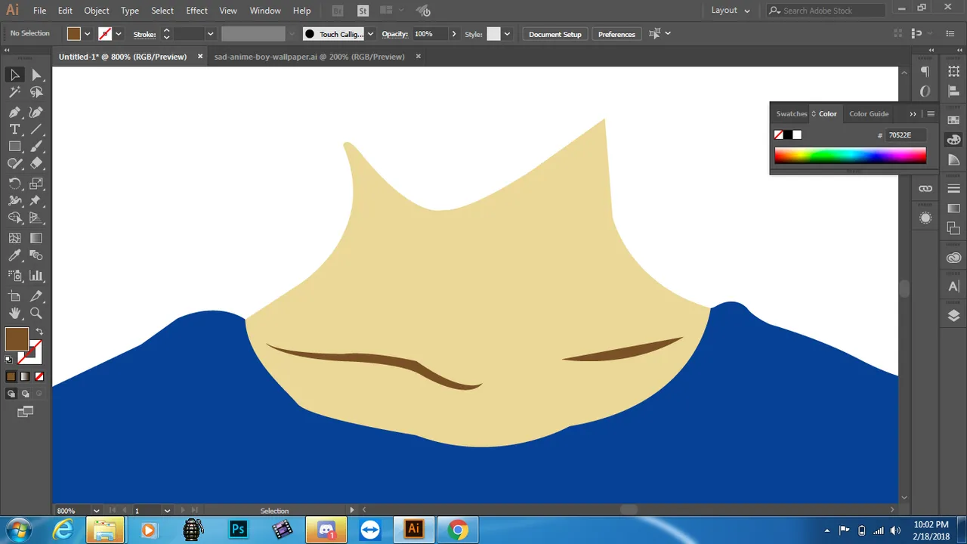The height and width of the screenshot is (544, 967).
Task: Change screen mode button in toolbar
Action: tap(26, 412)
